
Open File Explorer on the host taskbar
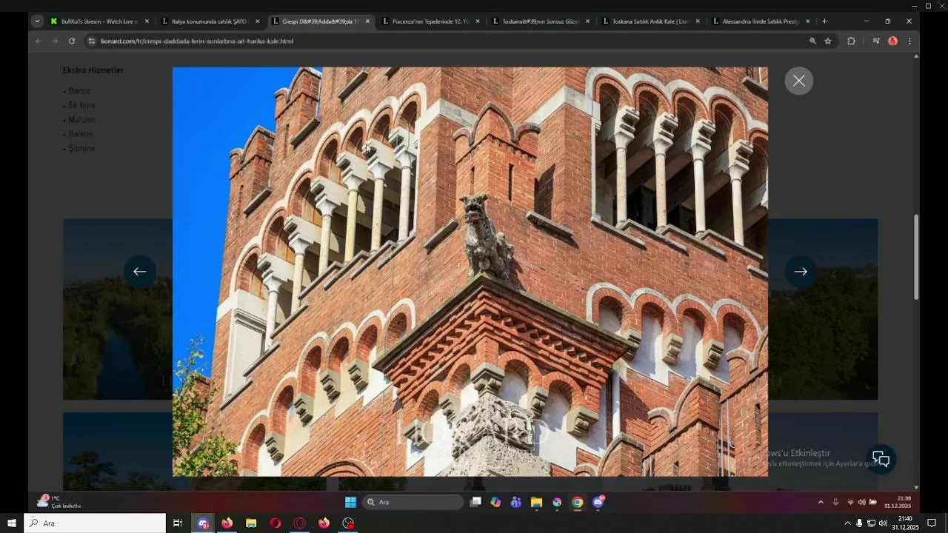coord(251,523)
